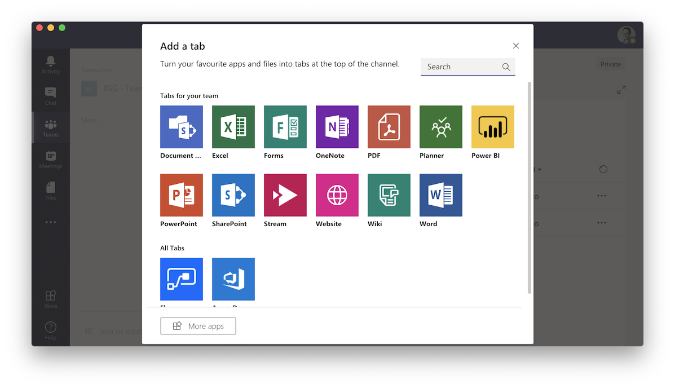Click the magnifier icon in the search box
This screenshot has height=388, width=675.
(506, 67)
